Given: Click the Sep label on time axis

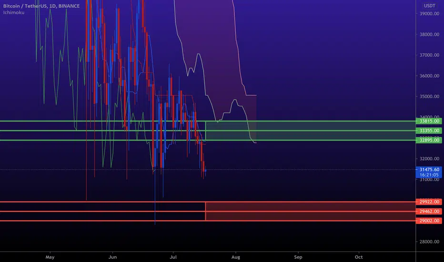Looking at the screenshot, I should tap(298, 257).
